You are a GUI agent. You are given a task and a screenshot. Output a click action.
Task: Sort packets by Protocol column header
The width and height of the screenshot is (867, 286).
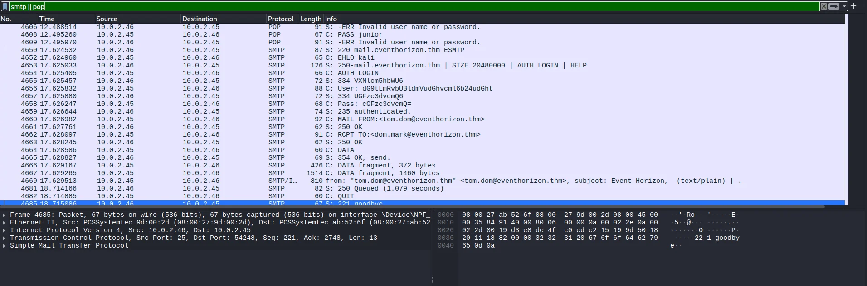click(x=280, y=19)
